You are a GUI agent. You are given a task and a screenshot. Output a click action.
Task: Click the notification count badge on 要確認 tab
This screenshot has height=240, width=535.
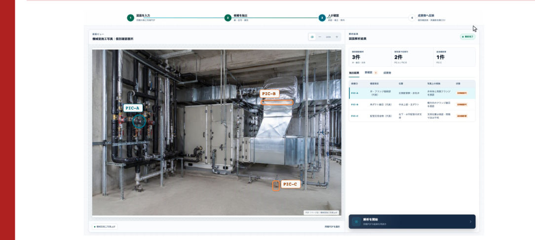[375, 72]
